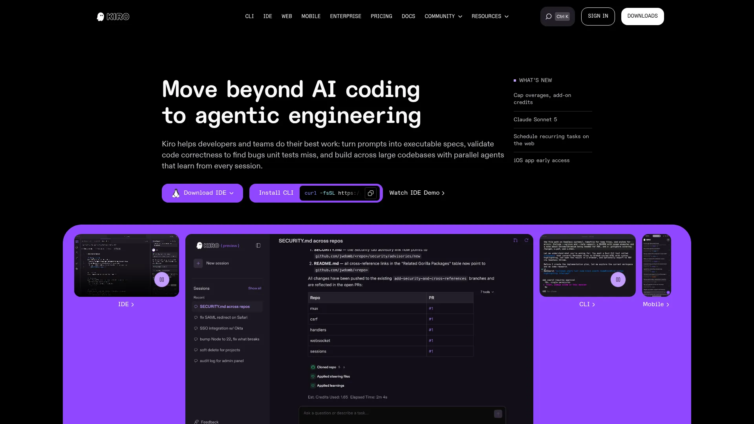This screenshot has height=424, width=754.
Task: Go to the Enterprise page
Action: [x=346, y=16]
